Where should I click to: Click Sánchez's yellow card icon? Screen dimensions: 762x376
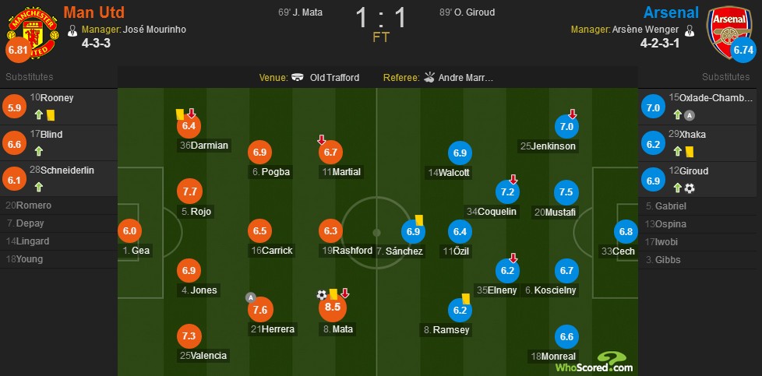[419, 220]
